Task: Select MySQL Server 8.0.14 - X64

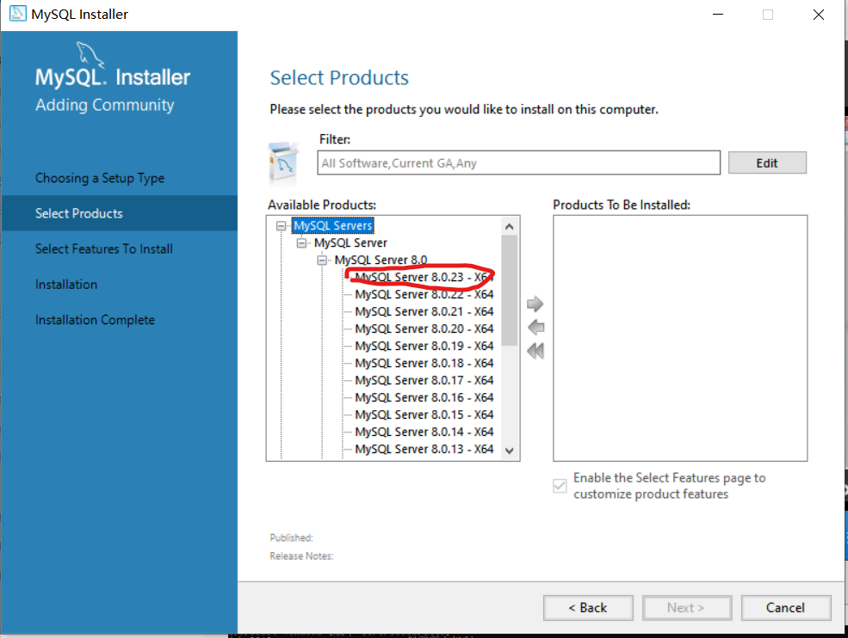Action: point(424,432)
